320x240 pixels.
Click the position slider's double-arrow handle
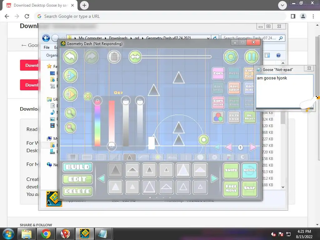(135, 57)
